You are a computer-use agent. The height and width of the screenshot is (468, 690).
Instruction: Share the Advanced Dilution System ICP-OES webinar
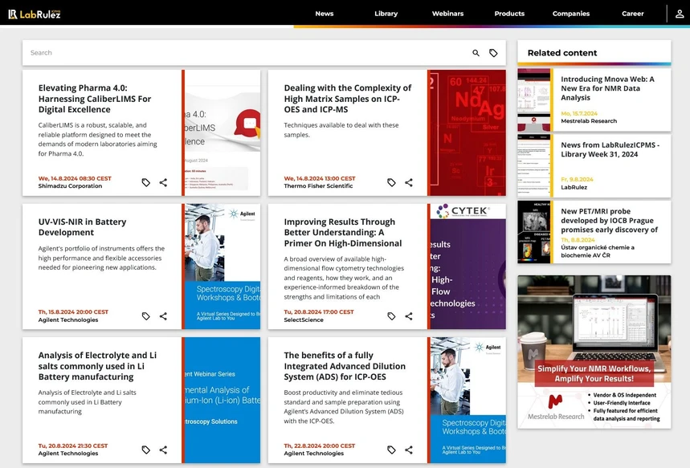(409, 450)
